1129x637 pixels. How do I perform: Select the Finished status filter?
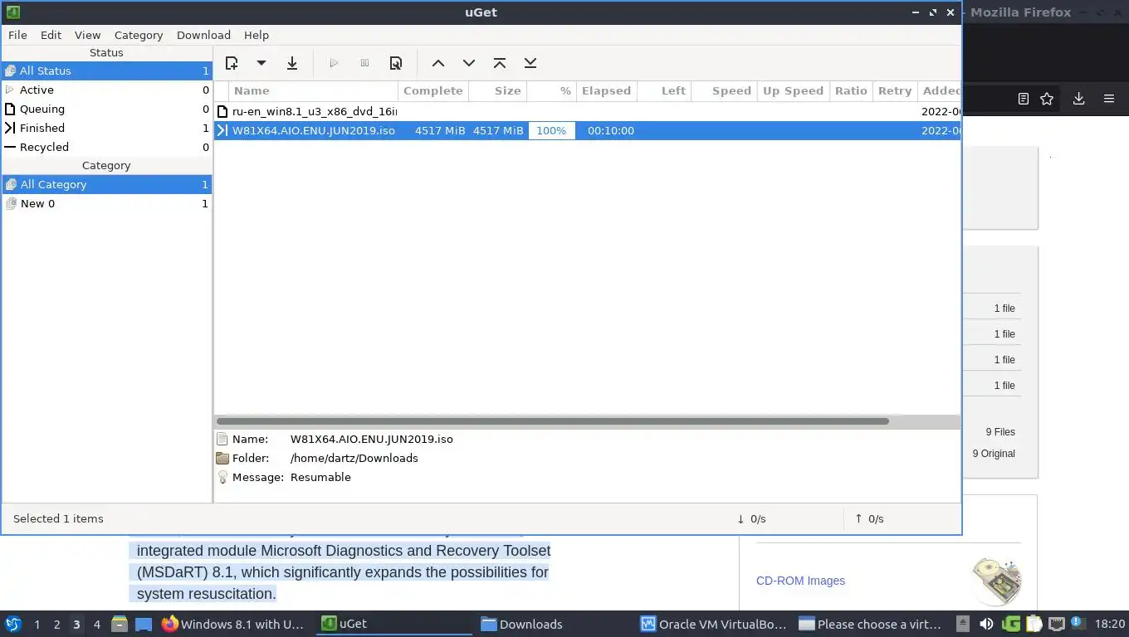point(106,128)
